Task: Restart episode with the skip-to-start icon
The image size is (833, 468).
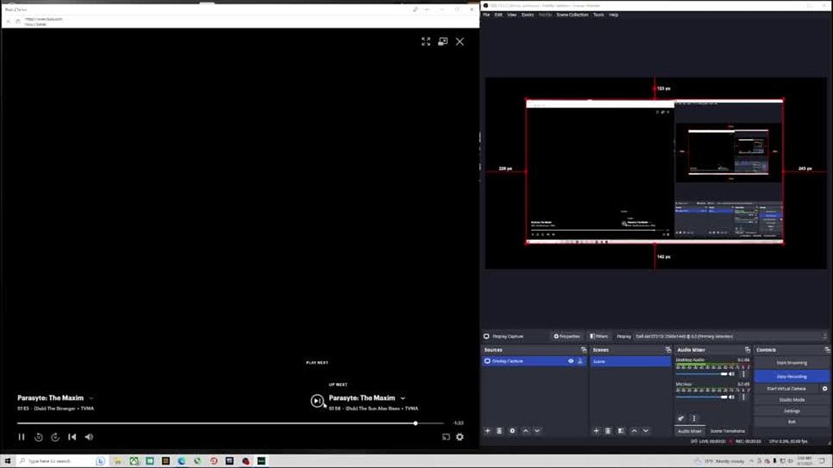Action: tap(72, 437)
